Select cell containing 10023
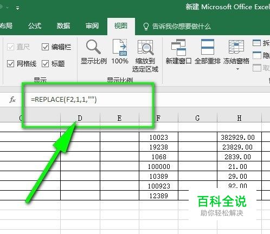 (159, 137)
